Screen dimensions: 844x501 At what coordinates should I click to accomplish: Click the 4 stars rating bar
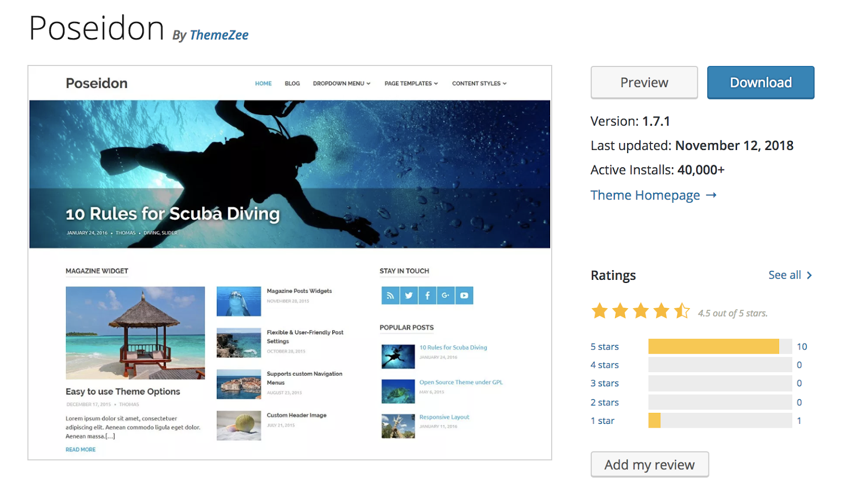(x=720, y=365)
